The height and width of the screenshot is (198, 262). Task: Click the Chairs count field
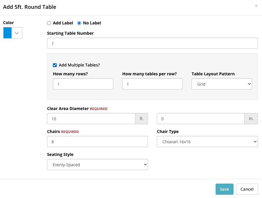click(x=98, y=142)
